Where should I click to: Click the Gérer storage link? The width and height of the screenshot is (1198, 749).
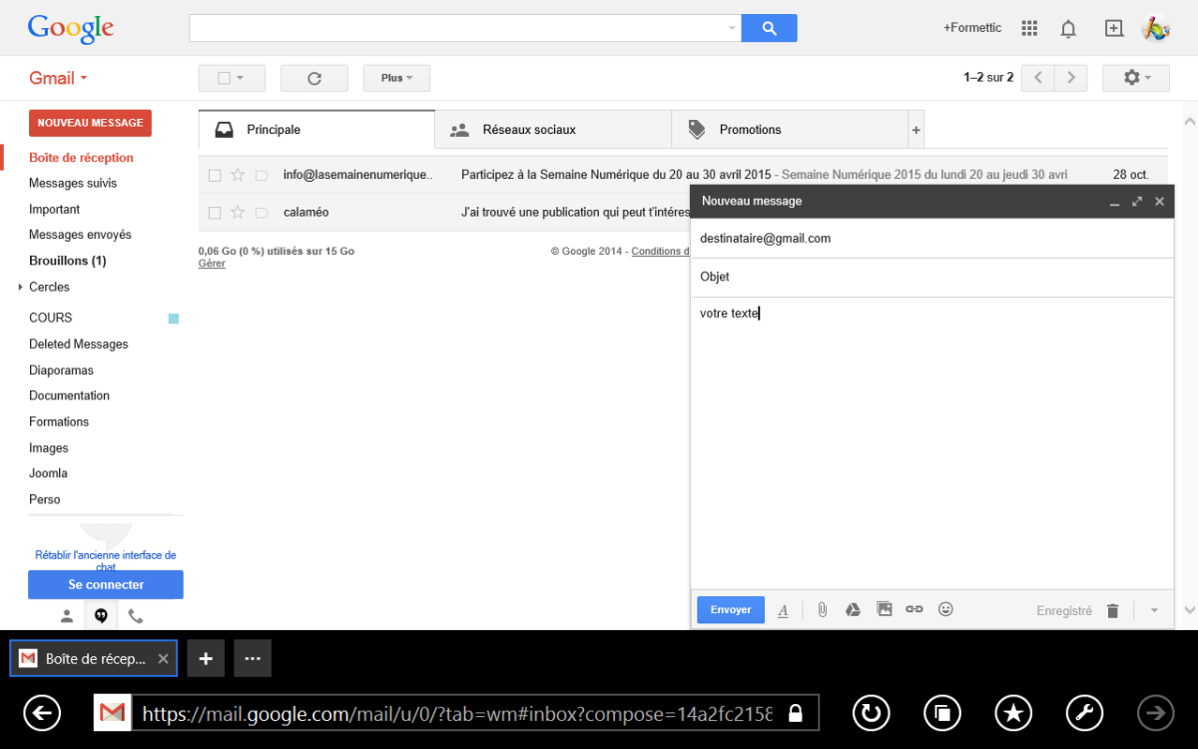212,264
